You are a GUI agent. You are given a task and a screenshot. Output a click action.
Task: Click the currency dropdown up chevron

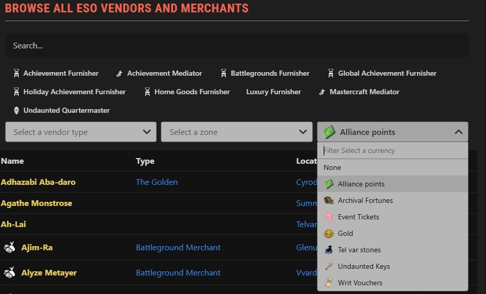458,132
